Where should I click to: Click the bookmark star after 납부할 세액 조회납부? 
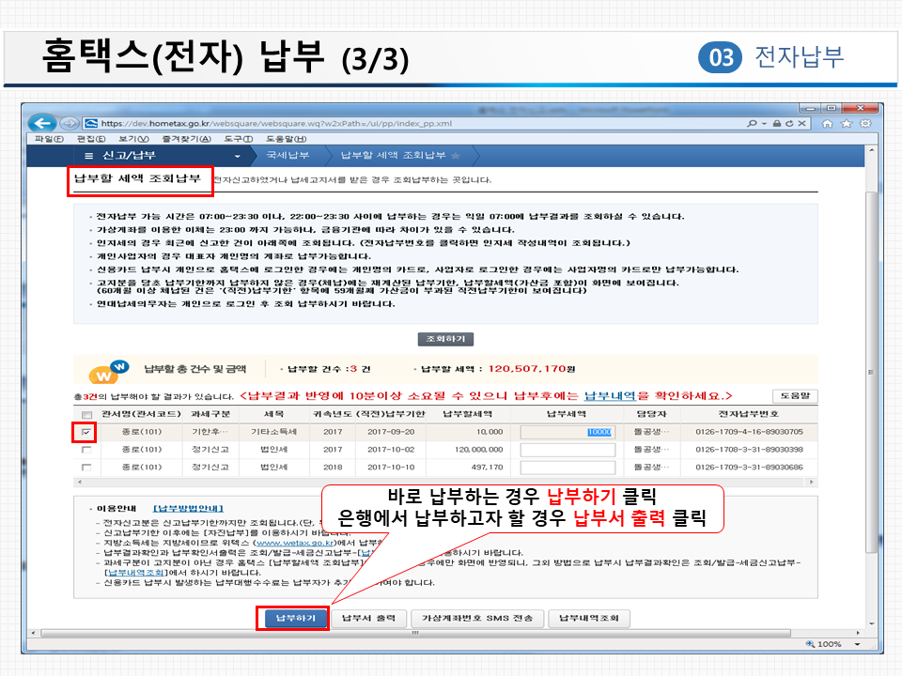pos(456,155)
